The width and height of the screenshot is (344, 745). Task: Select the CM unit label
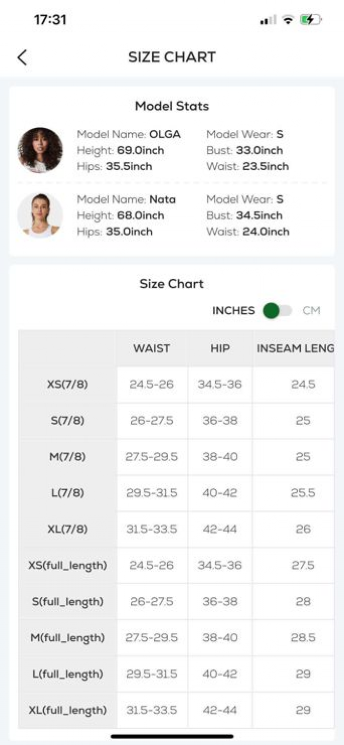311,311
